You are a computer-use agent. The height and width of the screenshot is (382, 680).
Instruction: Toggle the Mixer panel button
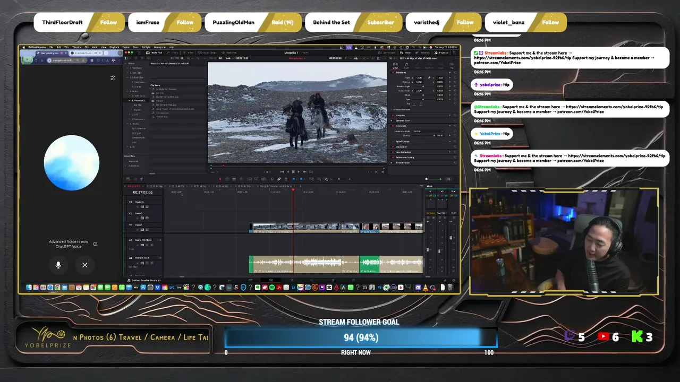tap(405, 53)
